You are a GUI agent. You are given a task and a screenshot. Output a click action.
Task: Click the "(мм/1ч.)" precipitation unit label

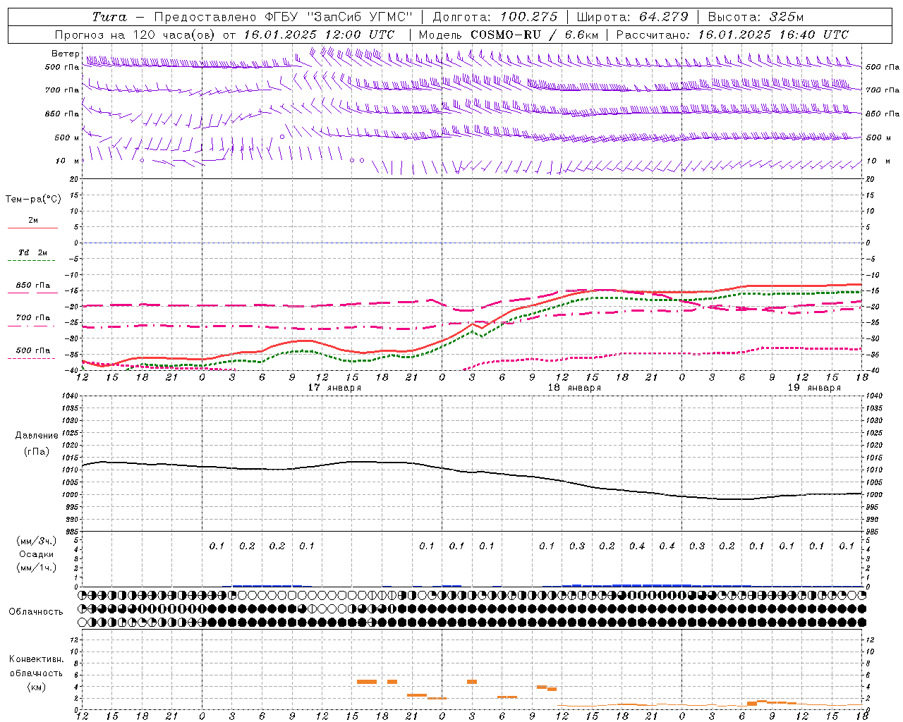[x=37, y=568]
